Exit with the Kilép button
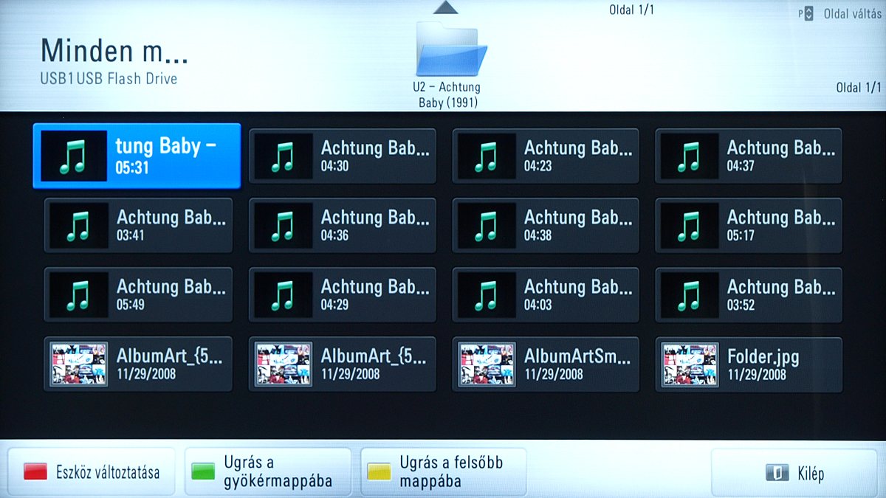 tap(794, 472)
